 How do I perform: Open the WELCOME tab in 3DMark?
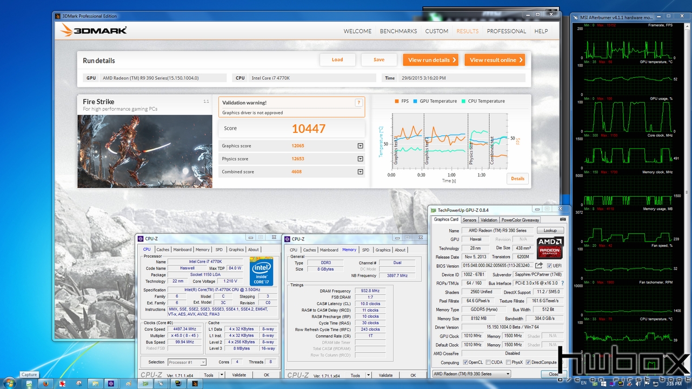[357, 31]
